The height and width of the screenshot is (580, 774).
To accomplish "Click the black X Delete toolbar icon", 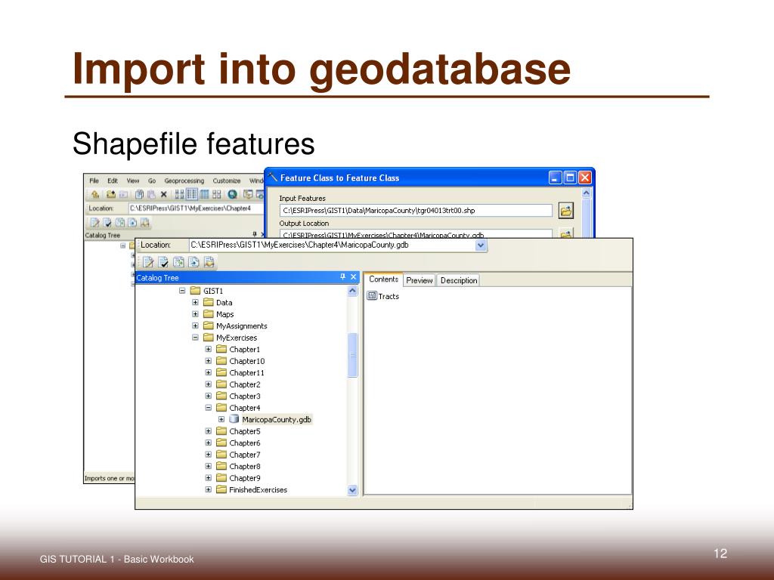I will (164, 194).
